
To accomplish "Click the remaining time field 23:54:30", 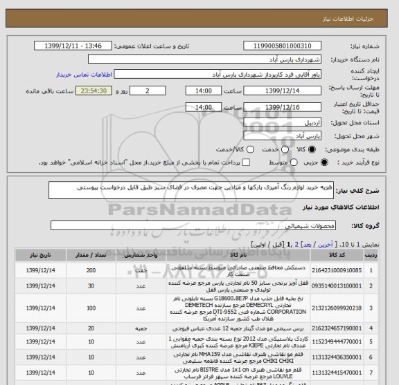I will (x=94, y=91).
